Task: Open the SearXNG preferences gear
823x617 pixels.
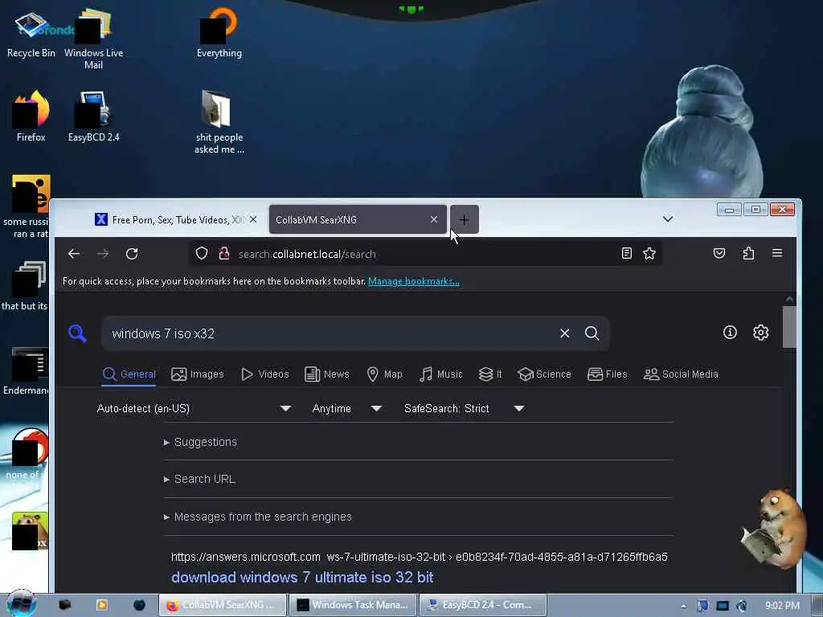Action: pos(760,333)
